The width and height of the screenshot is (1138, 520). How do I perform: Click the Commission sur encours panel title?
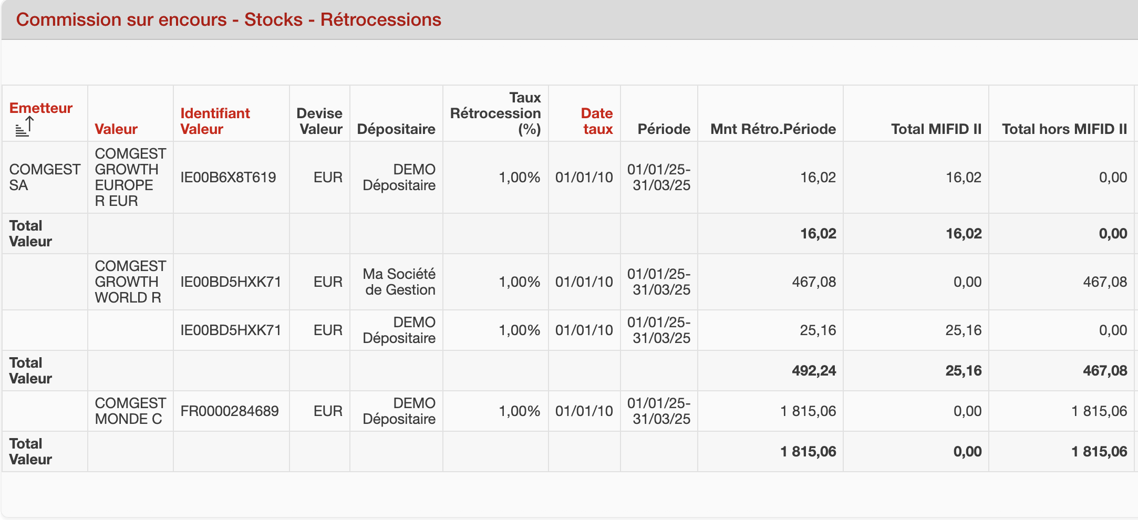click(x=229, y=20)
